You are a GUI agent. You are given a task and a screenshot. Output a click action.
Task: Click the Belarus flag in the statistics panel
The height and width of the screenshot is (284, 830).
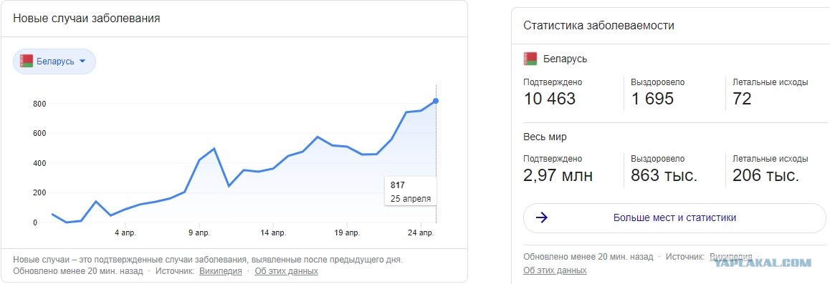530,59
